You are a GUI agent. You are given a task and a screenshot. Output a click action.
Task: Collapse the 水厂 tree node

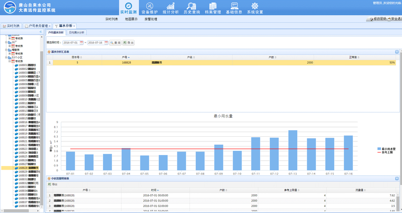click(x=6, y=42)
